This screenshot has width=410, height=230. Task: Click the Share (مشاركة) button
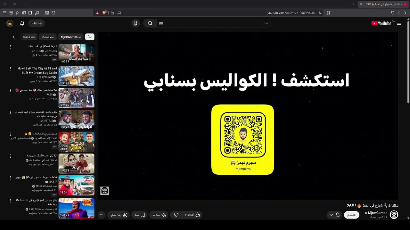point(159,215)
